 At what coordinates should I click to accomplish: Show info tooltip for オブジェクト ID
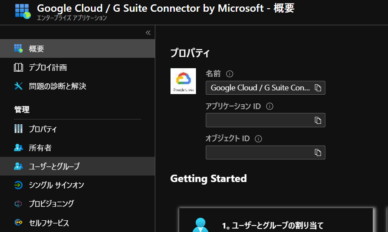[258, 139]
